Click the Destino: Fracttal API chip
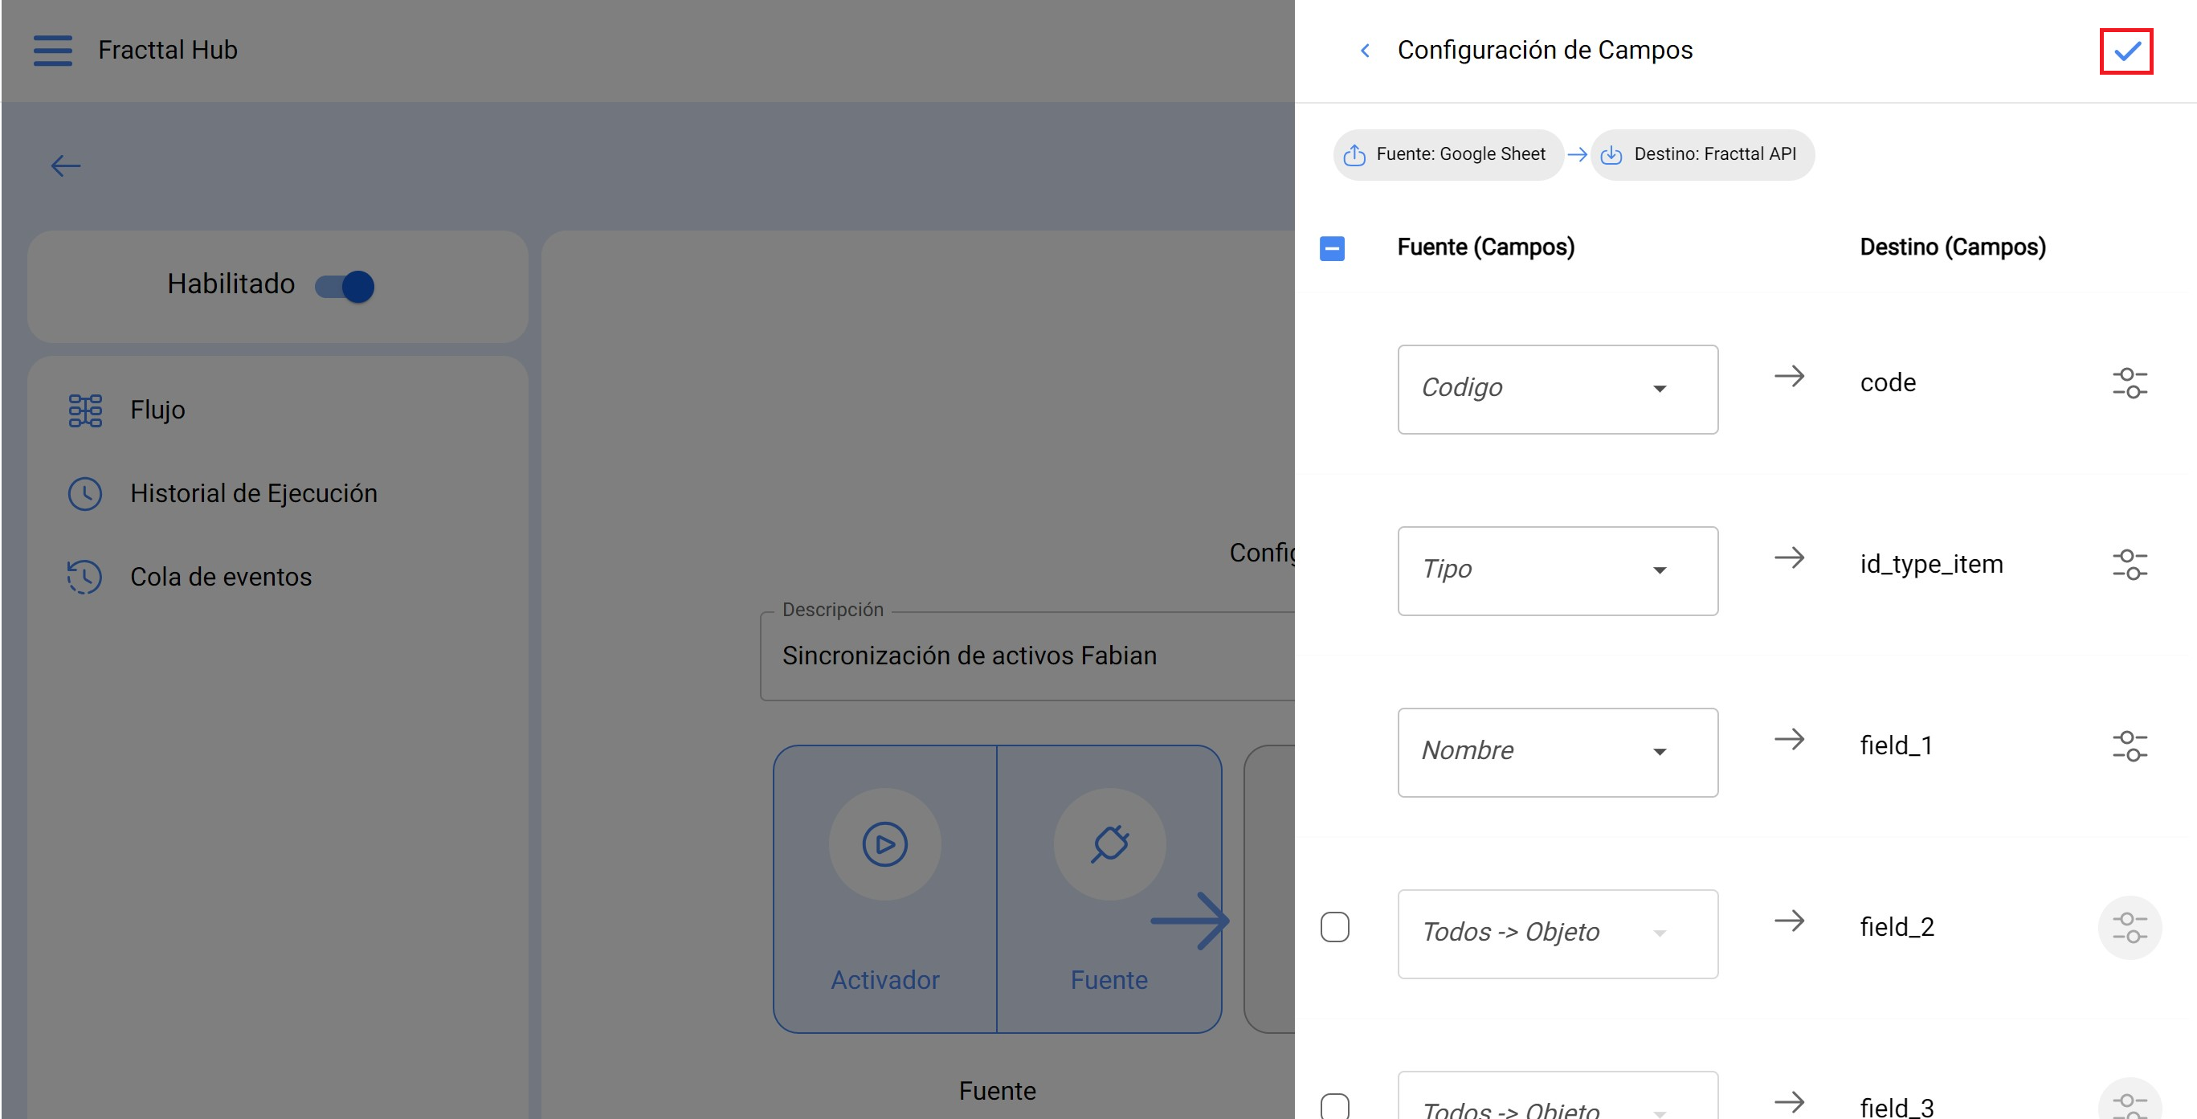This screenshot has width=2197, height=1119. click(x=1702, y=154)
